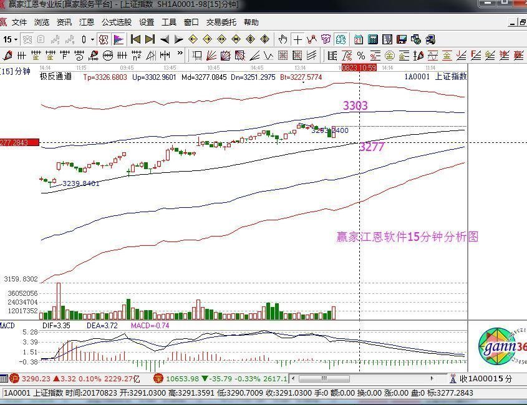Image resolution: width=527 pixels, height=405 pixels.
Task: Select the red Gann fan tool
Action: coord(211,56)
